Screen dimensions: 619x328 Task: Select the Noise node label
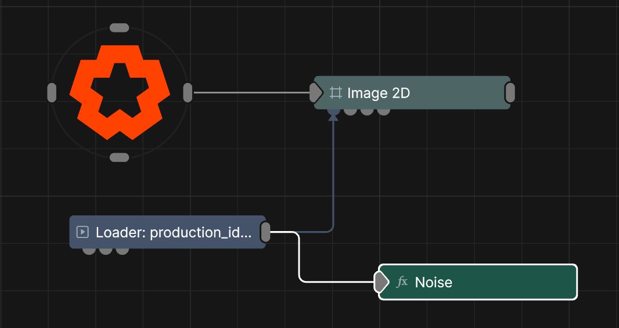coord(433,283)
